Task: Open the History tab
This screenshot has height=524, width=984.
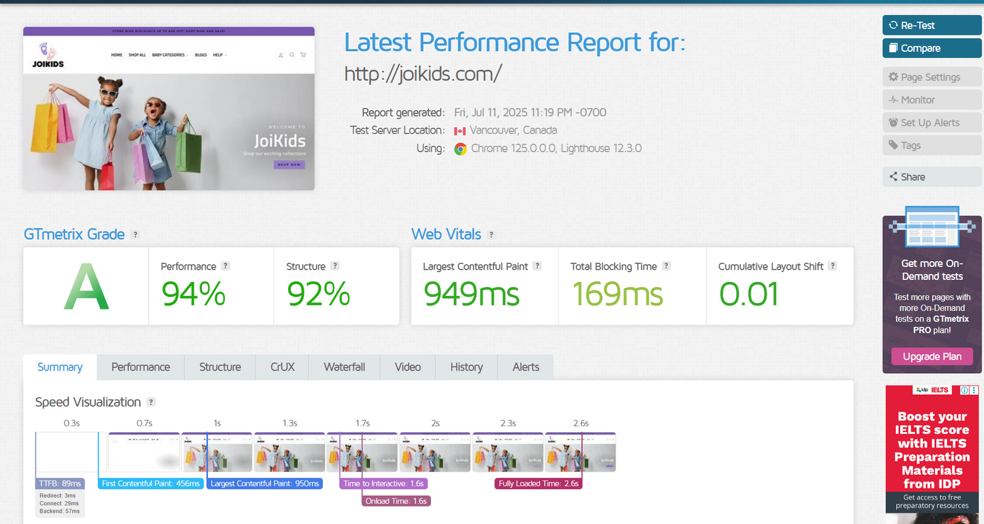Action: click(x=466, y=367)
